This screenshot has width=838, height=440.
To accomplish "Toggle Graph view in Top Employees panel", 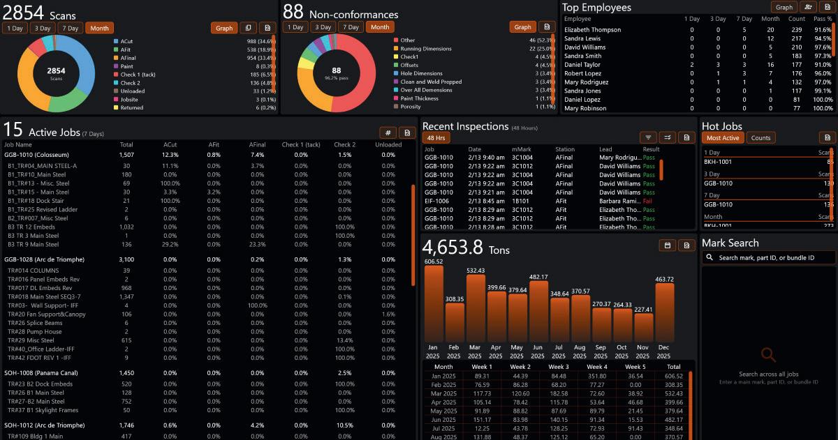I will pyautogui.click(x=784, y=7).
